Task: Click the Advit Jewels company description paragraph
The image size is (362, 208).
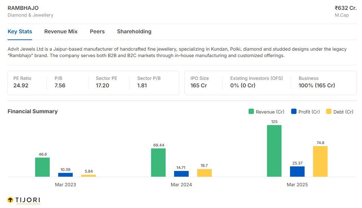Action: 177,52
